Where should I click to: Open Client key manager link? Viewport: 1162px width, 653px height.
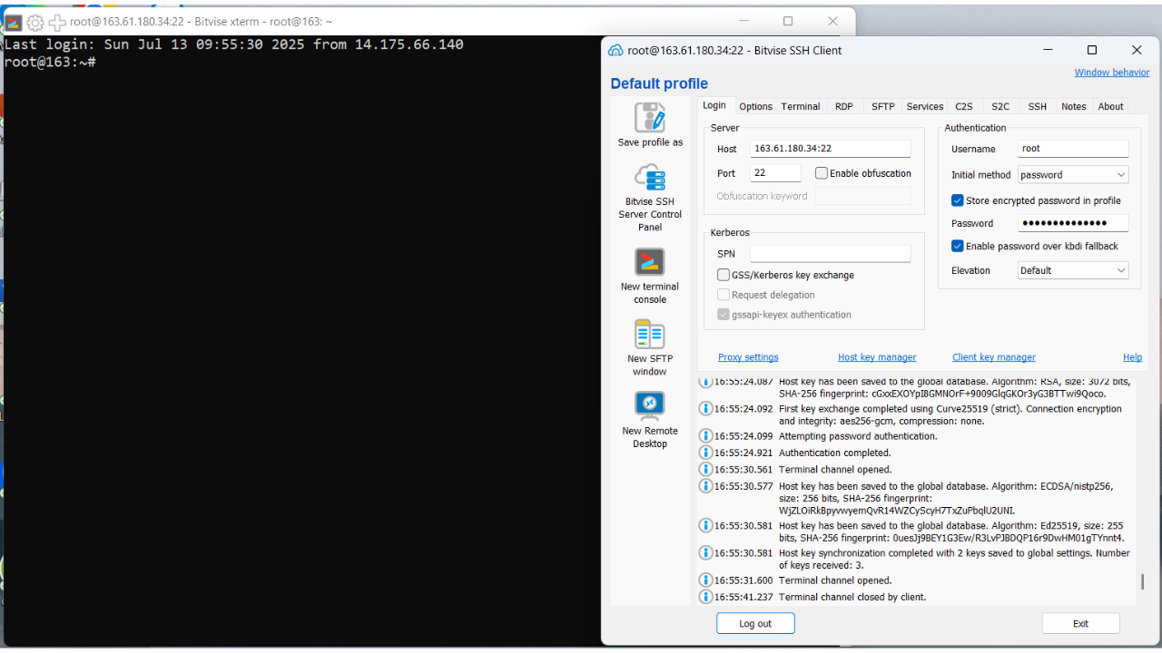994,357
